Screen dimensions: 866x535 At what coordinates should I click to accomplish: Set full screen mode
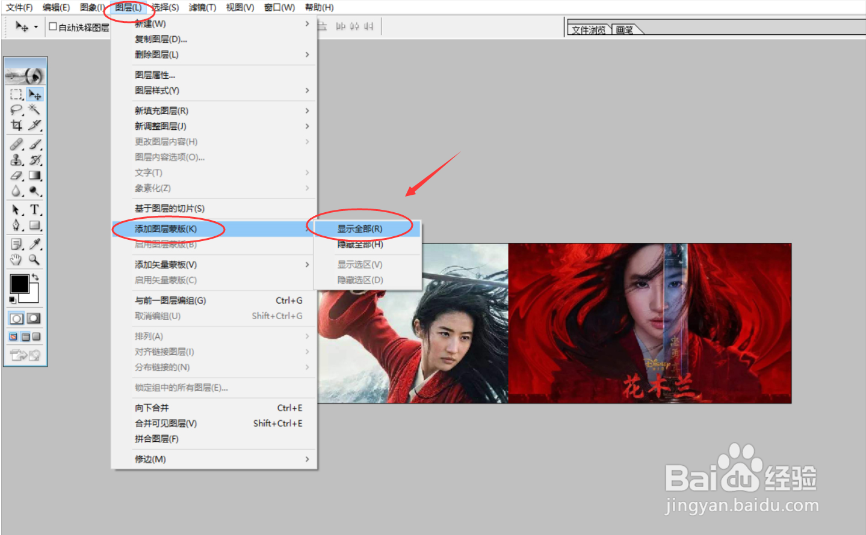pos(36,337)
